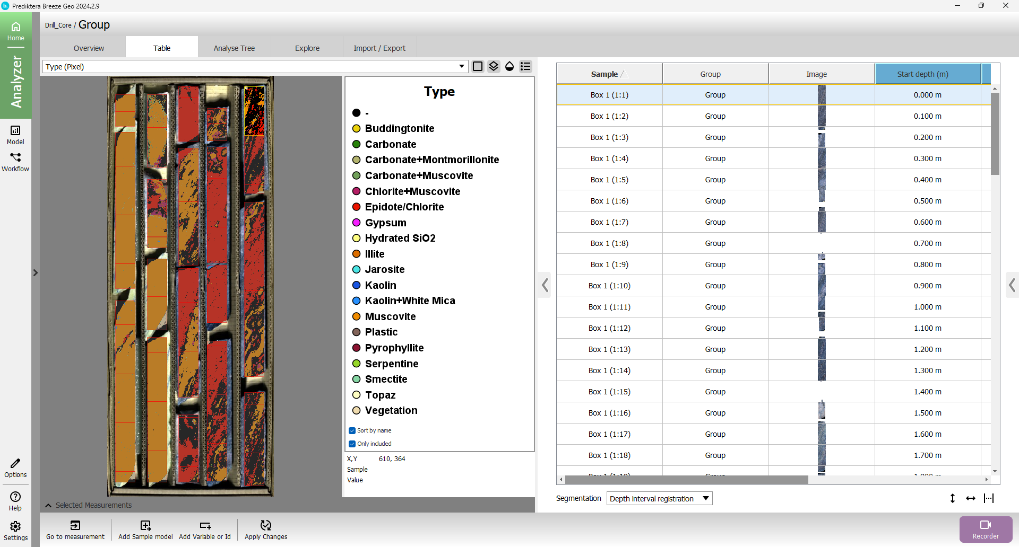Click the Apply Changes icon
The height and width of the screenshot is (547, 1019).
coord(266,525)
